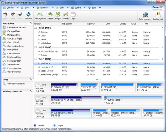The width and height of the screenshot is (166, 132).
Task: Select the Q: Lazer (antigo) partition row
Action: pyautogui.click(x=99, y=67)
